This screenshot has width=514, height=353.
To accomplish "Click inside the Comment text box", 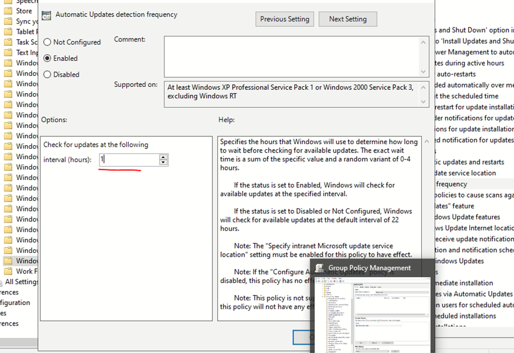I will pyautogui.click(x=291, y=56).
